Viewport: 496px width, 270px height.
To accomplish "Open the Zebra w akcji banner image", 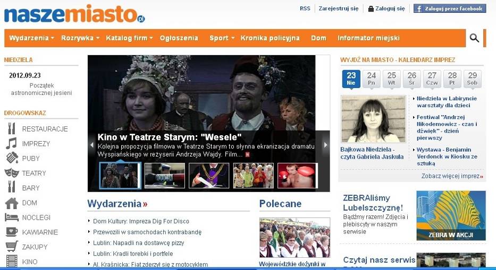I will tap(451, 215).
